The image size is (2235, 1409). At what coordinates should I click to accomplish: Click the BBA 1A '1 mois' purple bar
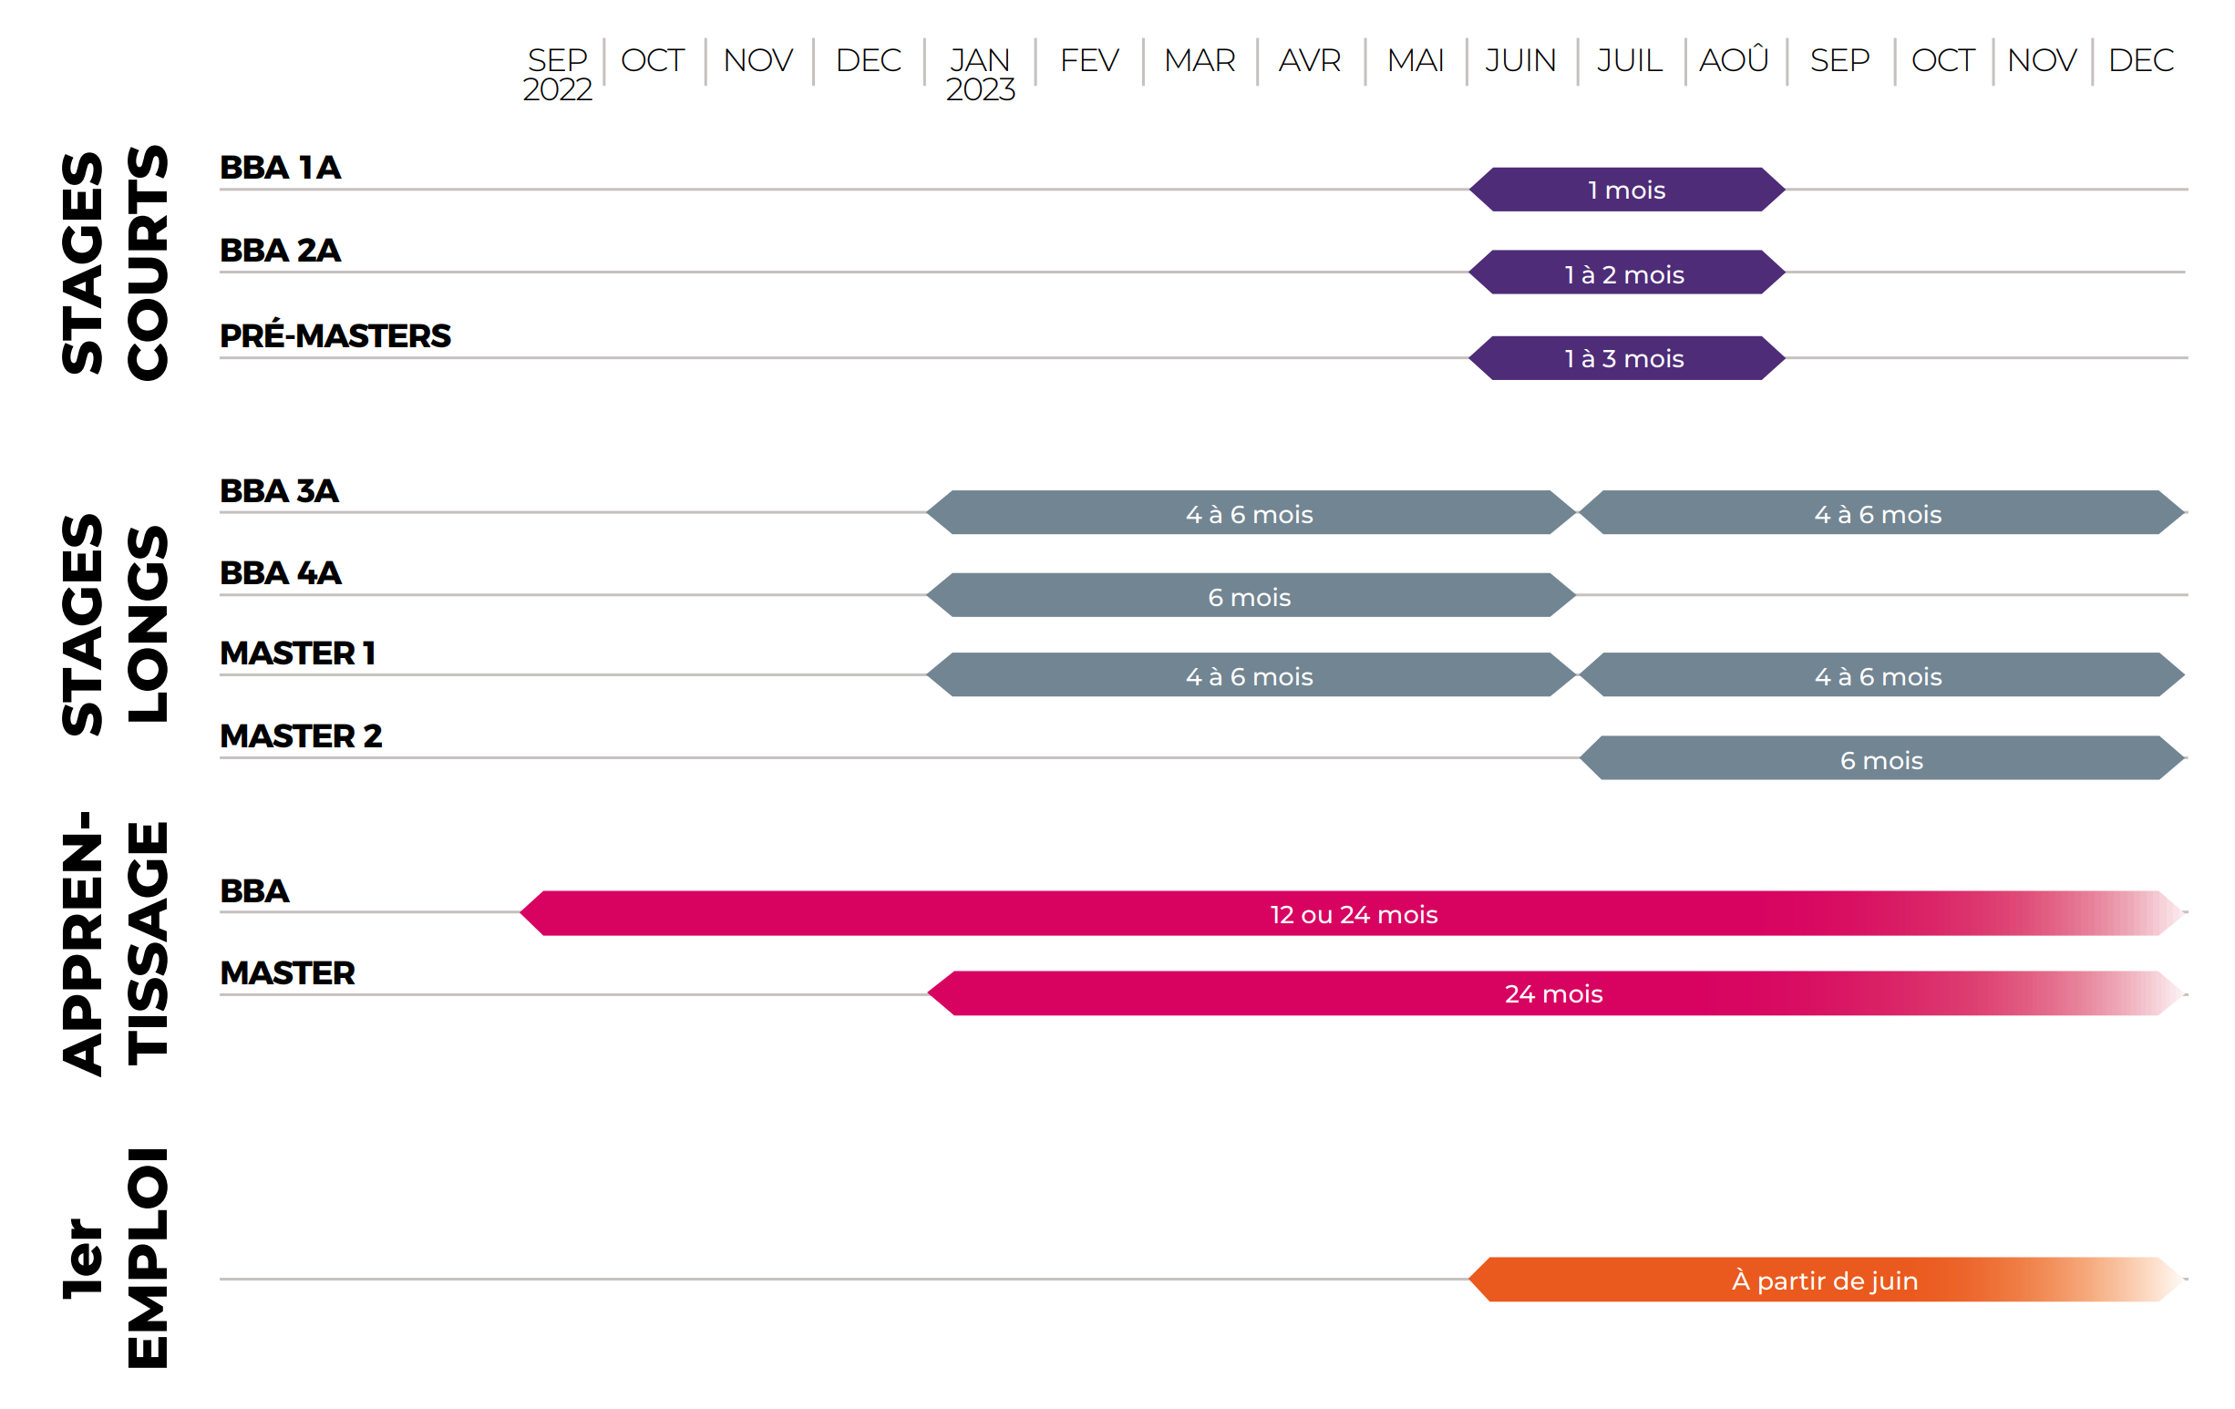tap(1626, 190)
